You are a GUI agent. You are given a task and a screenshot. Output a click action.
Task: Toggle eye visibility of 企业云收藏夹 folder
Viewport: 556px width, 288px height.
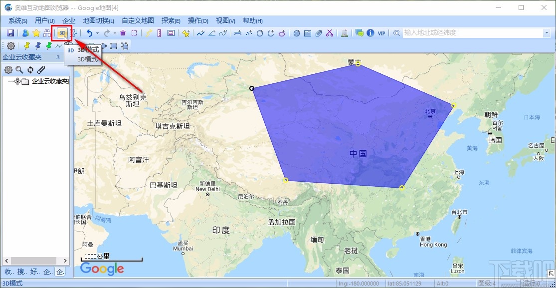[17, 81]
